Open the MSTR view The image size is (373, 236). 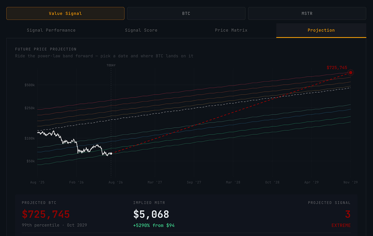pyautogui.click(x=307, y=13)
